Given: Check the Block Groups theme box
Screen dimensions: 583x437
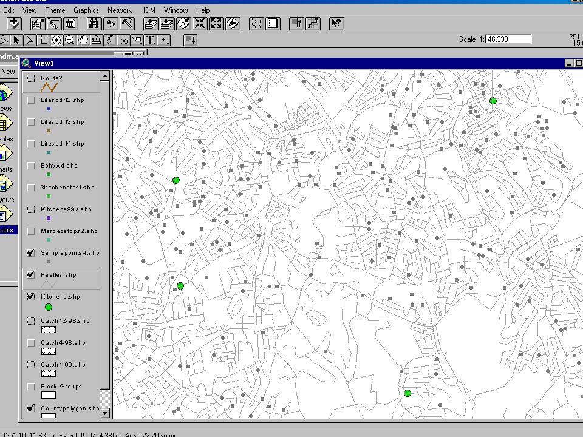Looking at the screenshot, I should click(x=31, y=387).
